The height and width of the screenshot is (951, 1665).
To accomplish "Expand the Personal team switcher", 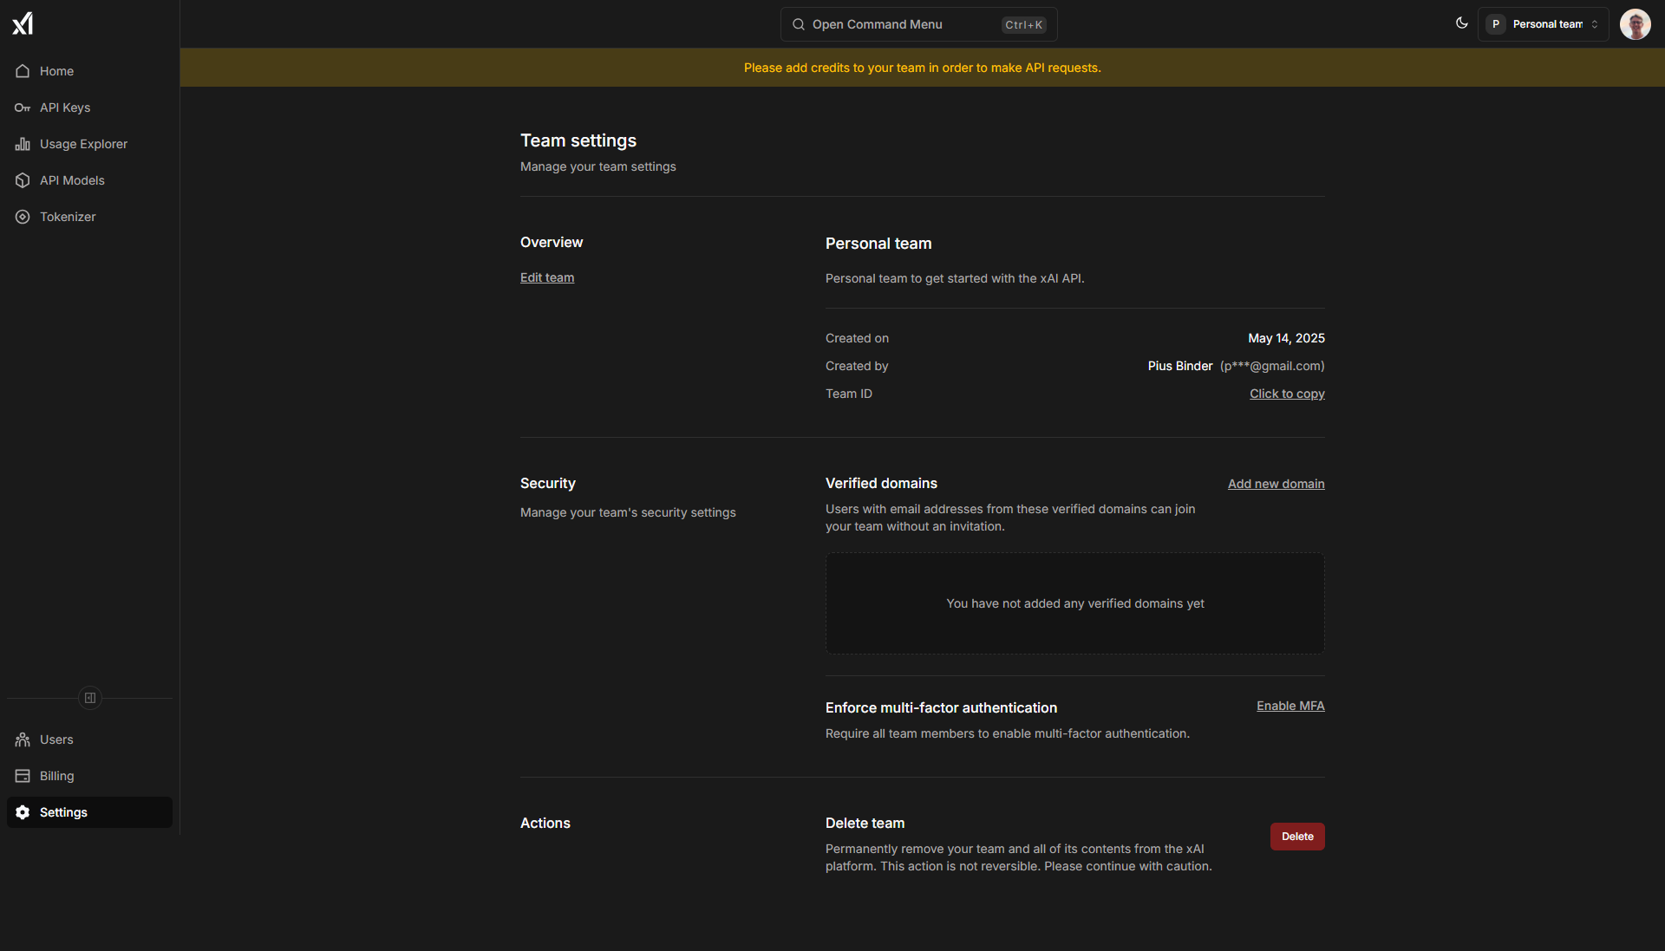I will [1544, 24].
